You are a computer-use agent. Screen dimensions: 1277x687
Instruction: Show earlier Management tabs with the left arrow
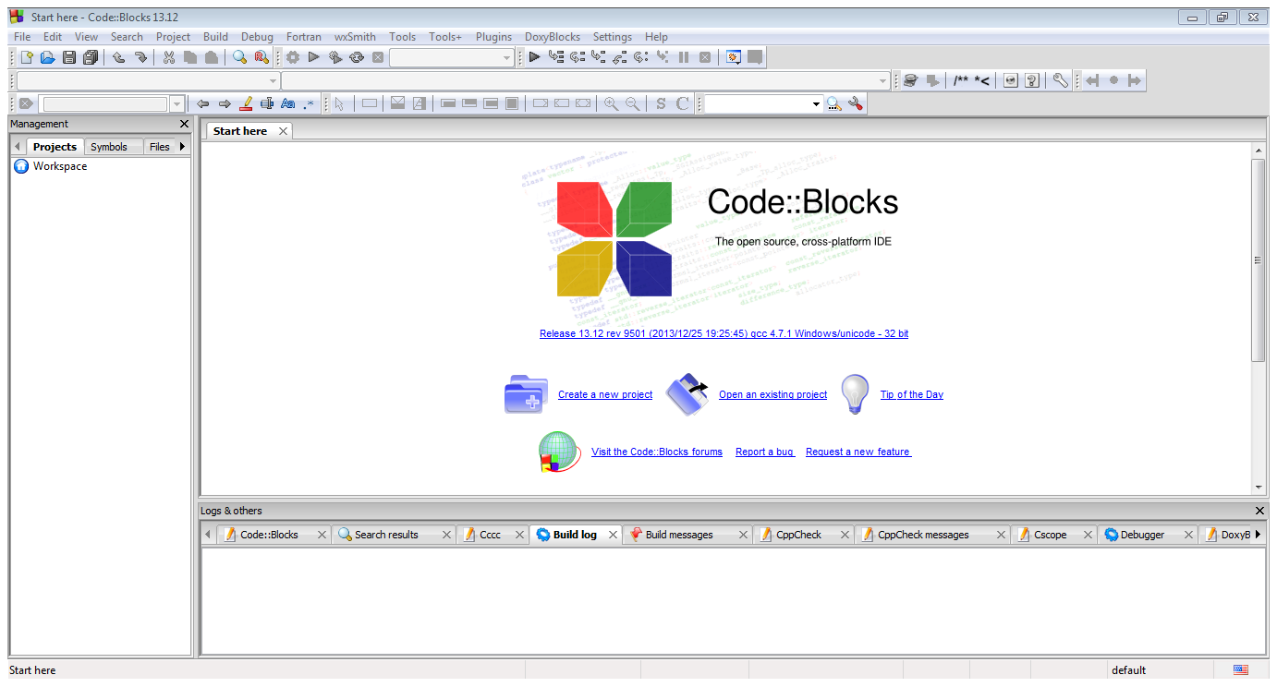pos(17,147)
